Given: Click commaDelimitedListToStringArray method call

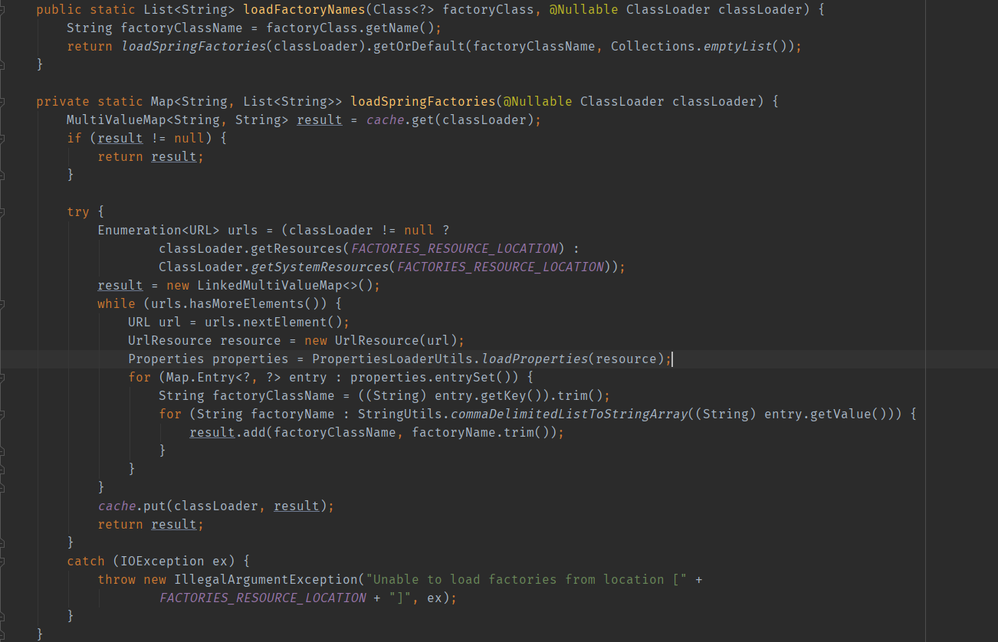Looking at the screenshot, I should (569, 414).
